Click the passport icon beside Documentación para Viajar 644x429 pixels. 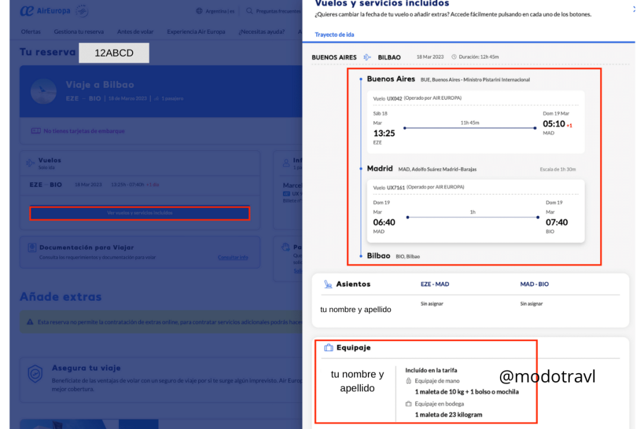point(31,247)
